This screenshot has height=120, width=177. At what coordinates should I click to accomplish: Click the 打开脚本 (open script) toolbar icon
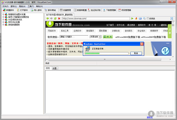[18, 10]
